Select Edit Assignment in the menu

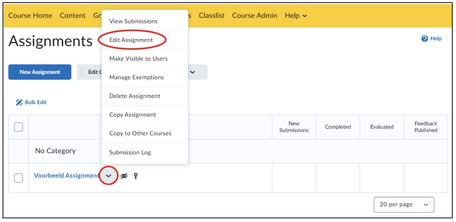tap(131, 40)
